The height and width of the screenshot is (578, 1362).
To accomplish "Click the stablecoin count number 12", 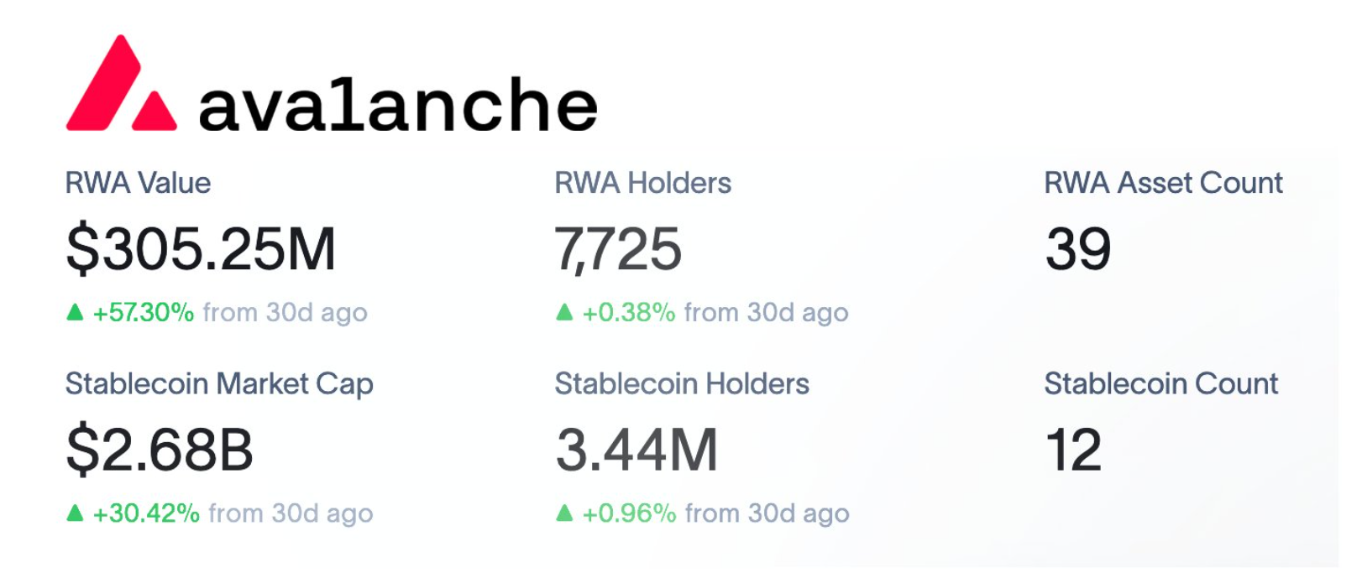I will point(1073,450).
